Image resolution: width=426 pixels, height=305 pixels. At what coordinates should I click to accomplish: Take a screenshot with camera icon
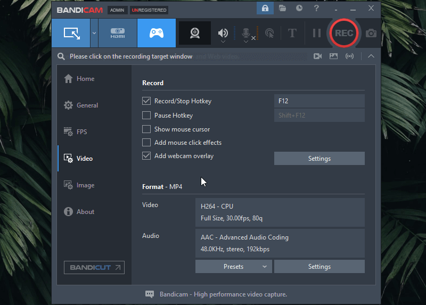click(x=371, y=33)
